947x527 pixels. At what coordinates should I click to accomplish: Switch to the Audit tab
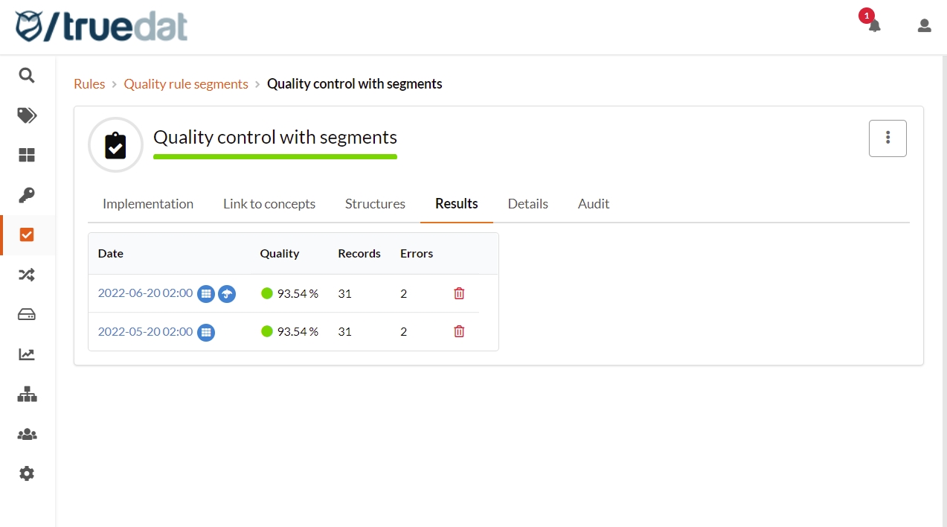(594, 204)
